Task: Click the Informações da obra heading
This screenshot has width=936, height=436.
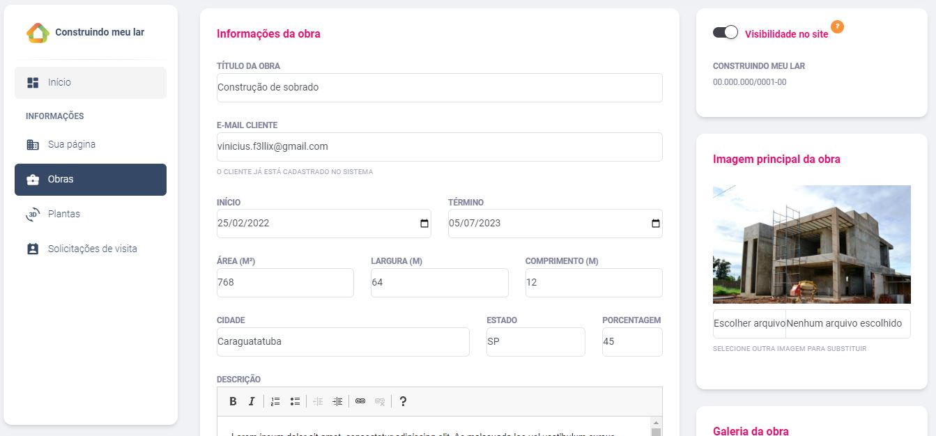Action: click(x=268, y=33)
